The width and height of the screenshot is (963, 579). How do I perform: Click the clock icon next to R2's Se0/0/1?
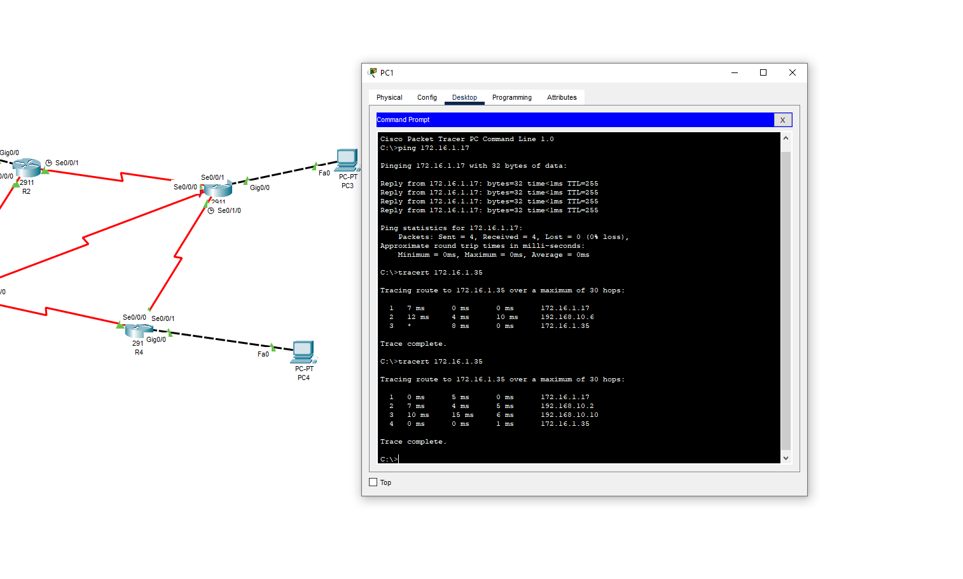[x=49, y=163]
